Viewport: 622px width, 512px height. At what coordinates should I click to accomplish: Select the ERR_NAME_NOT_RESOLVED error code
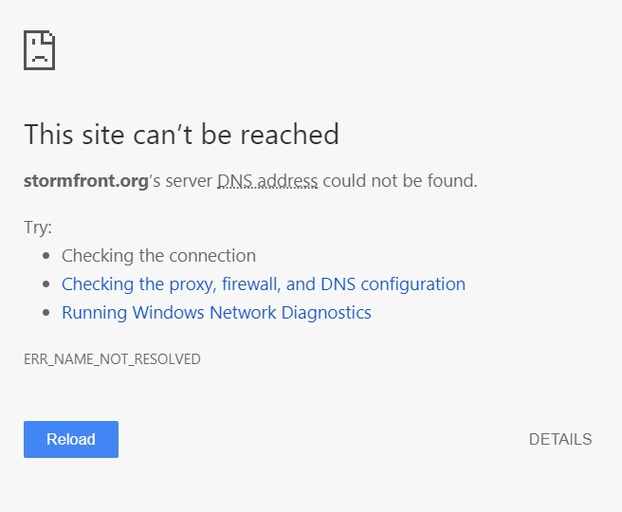click(x=112, y=359)
